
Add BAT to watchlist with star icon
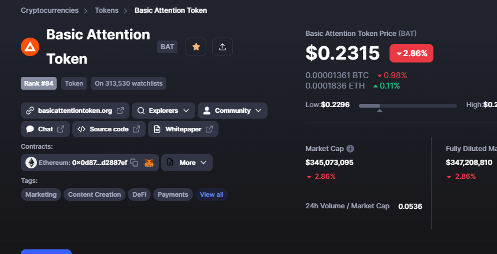pos(196,47)
